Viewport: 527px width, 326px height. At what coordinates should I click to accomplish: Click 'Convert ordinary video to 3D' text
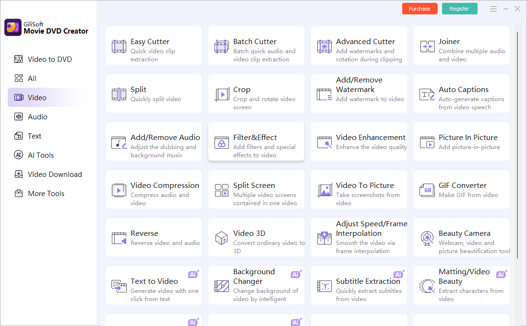(269, 247)
